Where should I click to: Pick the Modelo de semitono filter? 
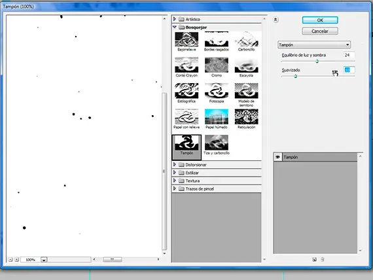(x=246, y=91)
